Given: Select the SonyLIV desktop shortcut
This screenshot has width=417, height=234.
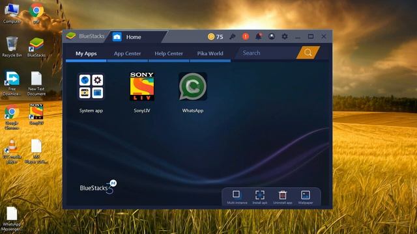Looking at the screenshot, I should click(36, 114).
